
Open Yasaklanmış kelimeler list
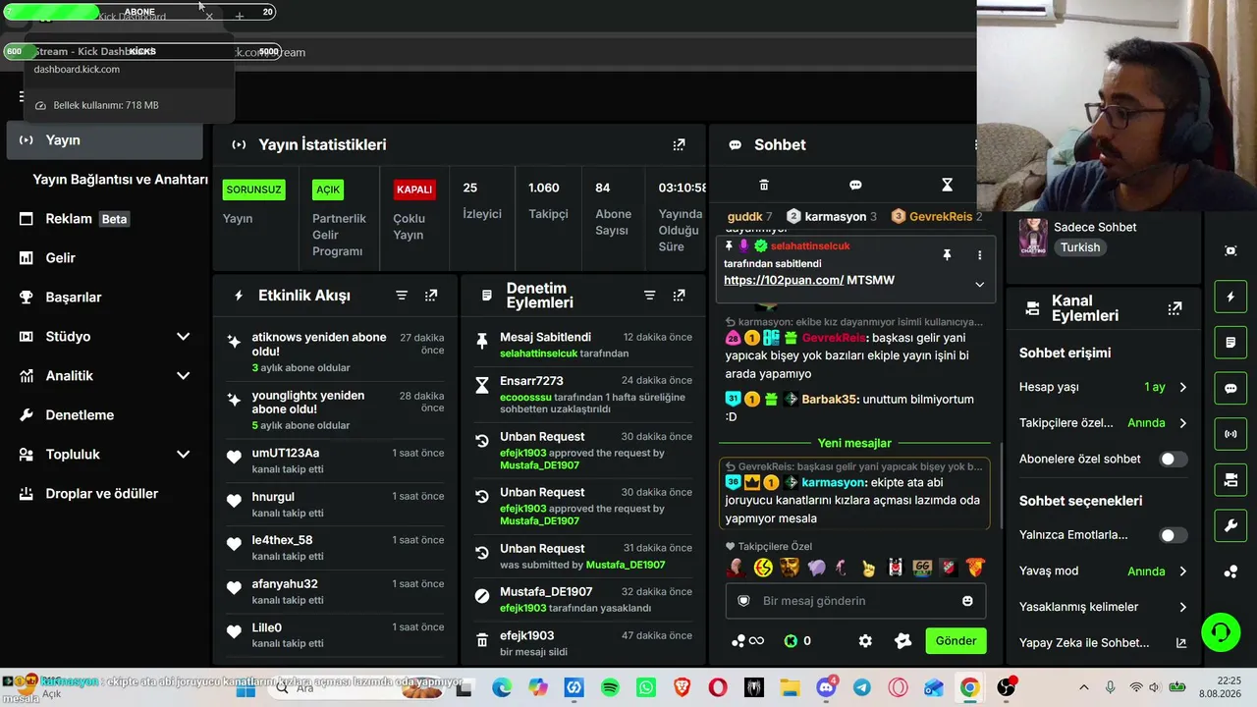pos(1103,607)
